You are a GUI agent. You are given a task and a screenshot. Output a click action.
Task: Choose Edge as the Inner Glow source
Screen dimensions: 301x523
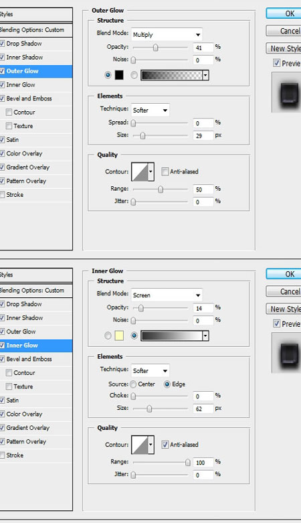click(167, 384)
